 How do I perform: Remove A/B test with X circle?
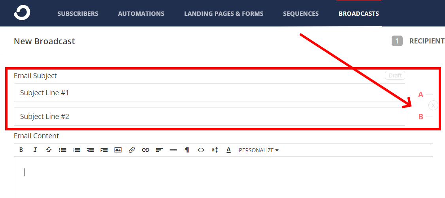[x=433, y=106]
